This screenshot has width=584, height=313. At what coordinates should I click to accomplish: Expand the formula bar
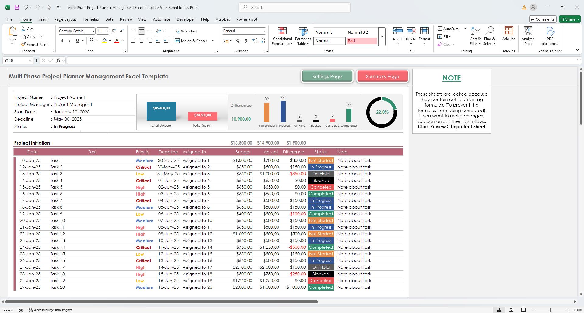click(x=579, y=60)
